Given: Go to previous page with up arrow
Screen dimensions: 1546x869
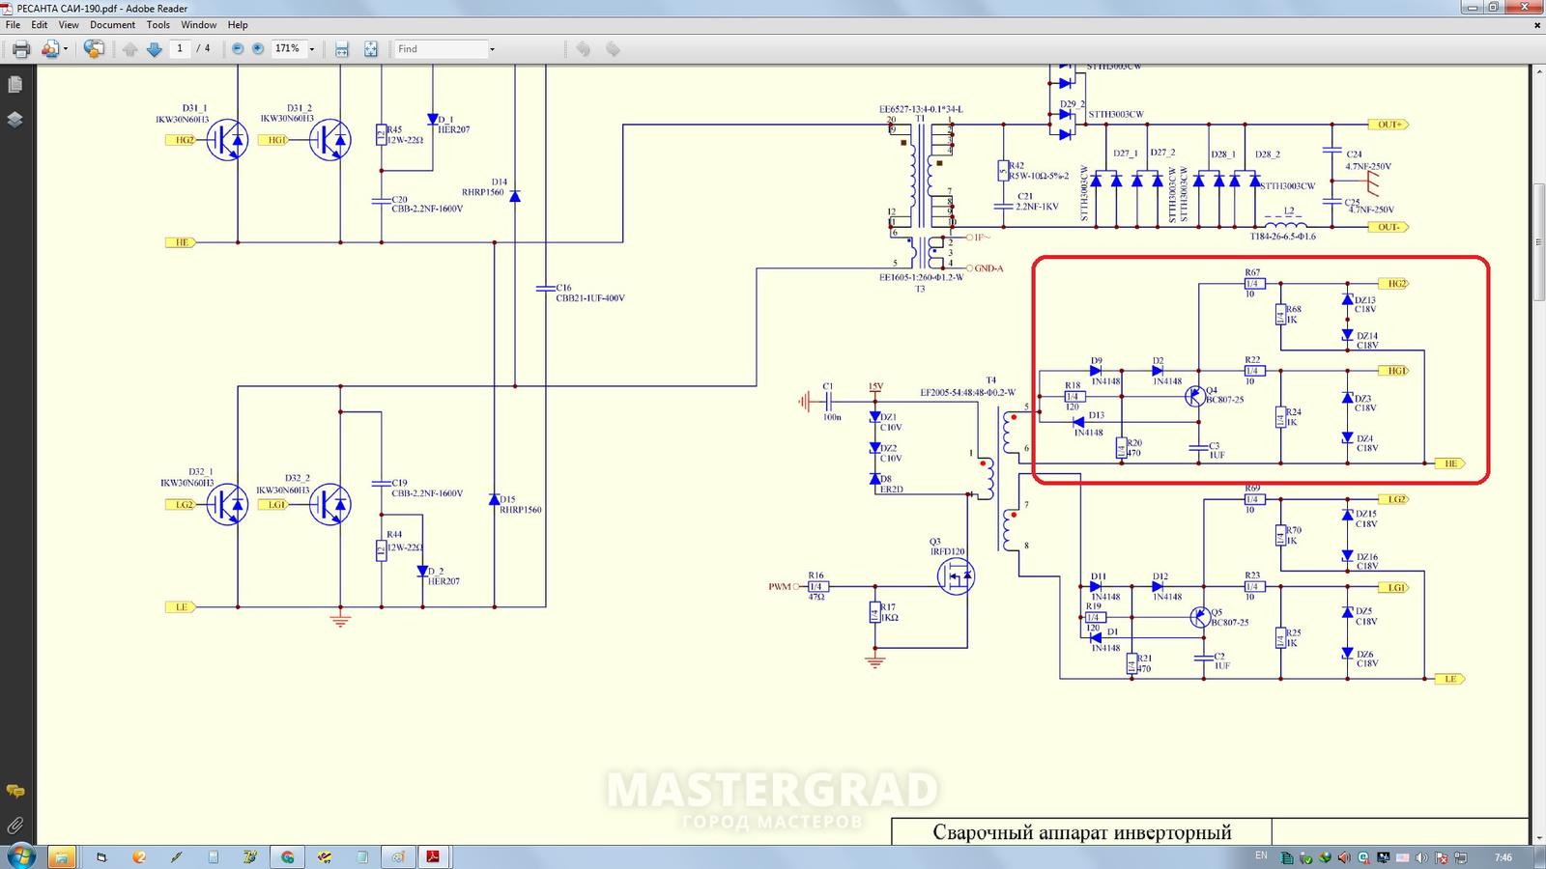Looking at the screenshot, I should point(130,49).
